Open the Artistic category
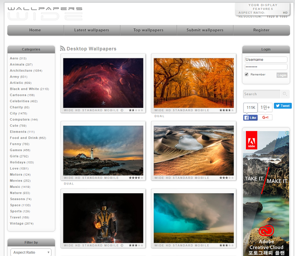The image size is (295, 256). tap(21, 83)
